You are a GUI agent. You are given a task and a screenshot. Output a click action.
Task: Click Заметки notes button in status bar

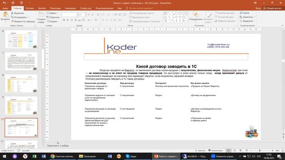pyautogui.click(x=200, y=151)
